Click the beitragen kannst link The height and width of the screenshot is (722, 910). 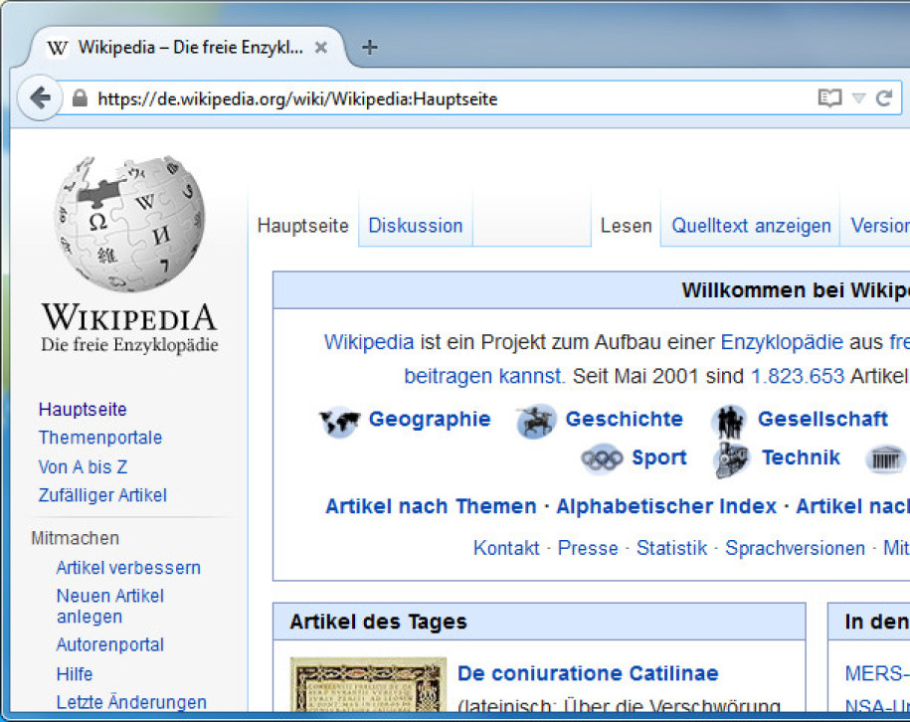[484, 376]
